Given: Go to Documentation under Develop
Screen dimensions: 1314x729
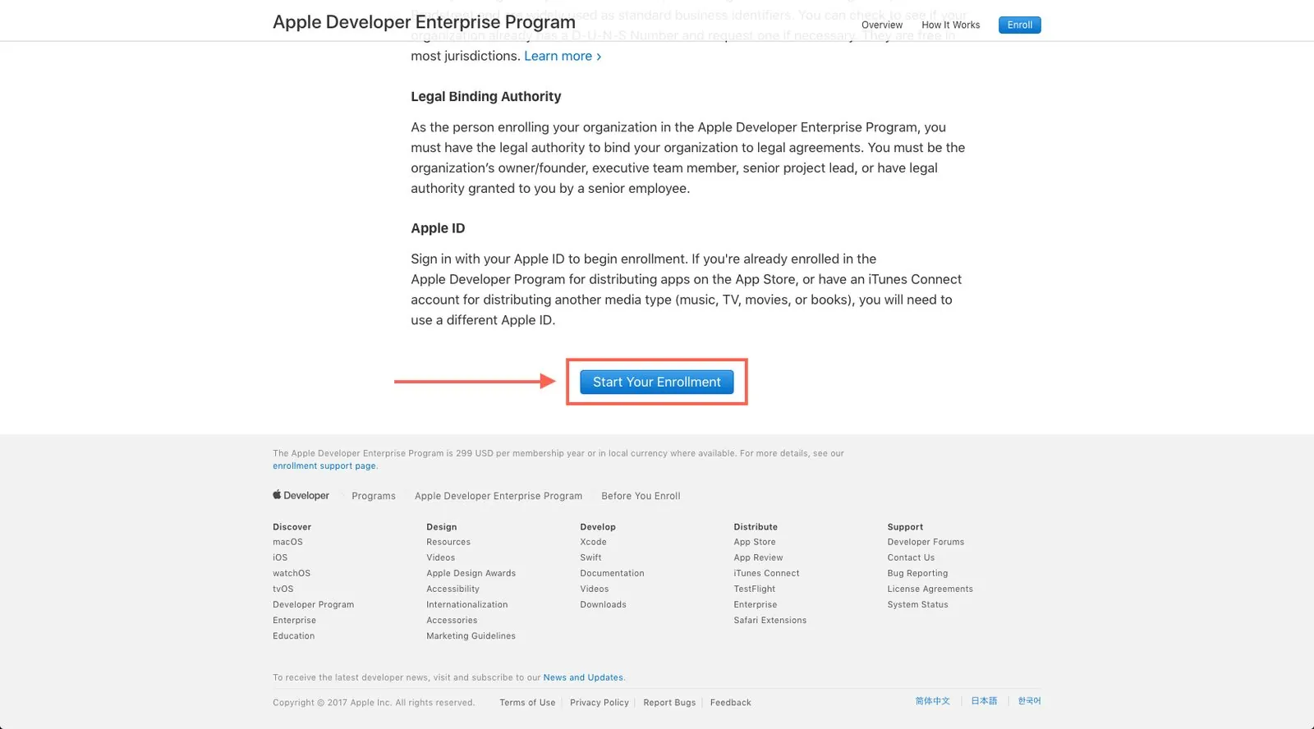Looking at the screenshot, I should pos(612,573).
